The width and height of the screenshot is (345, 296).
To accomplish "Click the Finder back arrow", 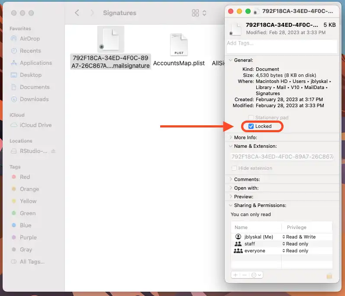I will pos(77,13).
